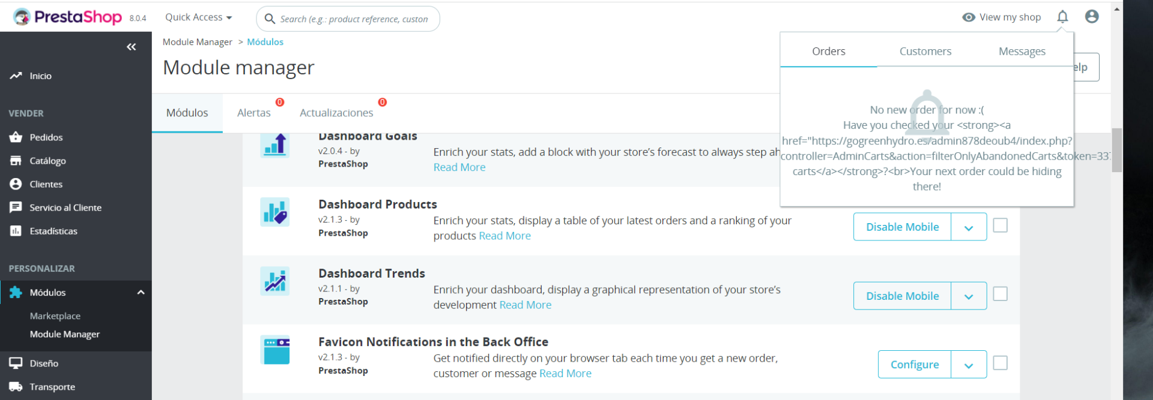Switch to the Módulos tab
Screen dimensions: 1153x400
[x=187, y=113]
